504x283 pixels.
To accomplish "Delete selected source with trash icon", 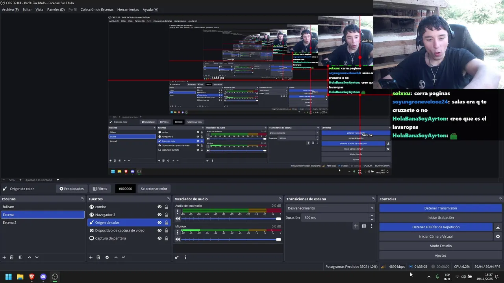I will 98,257.
